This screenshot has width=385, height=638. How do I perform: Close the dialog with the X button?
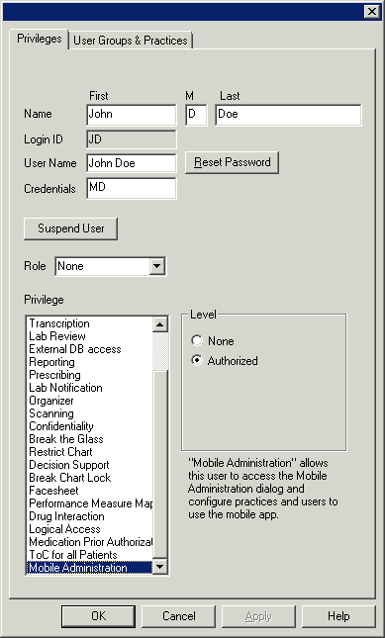(372, 12)
